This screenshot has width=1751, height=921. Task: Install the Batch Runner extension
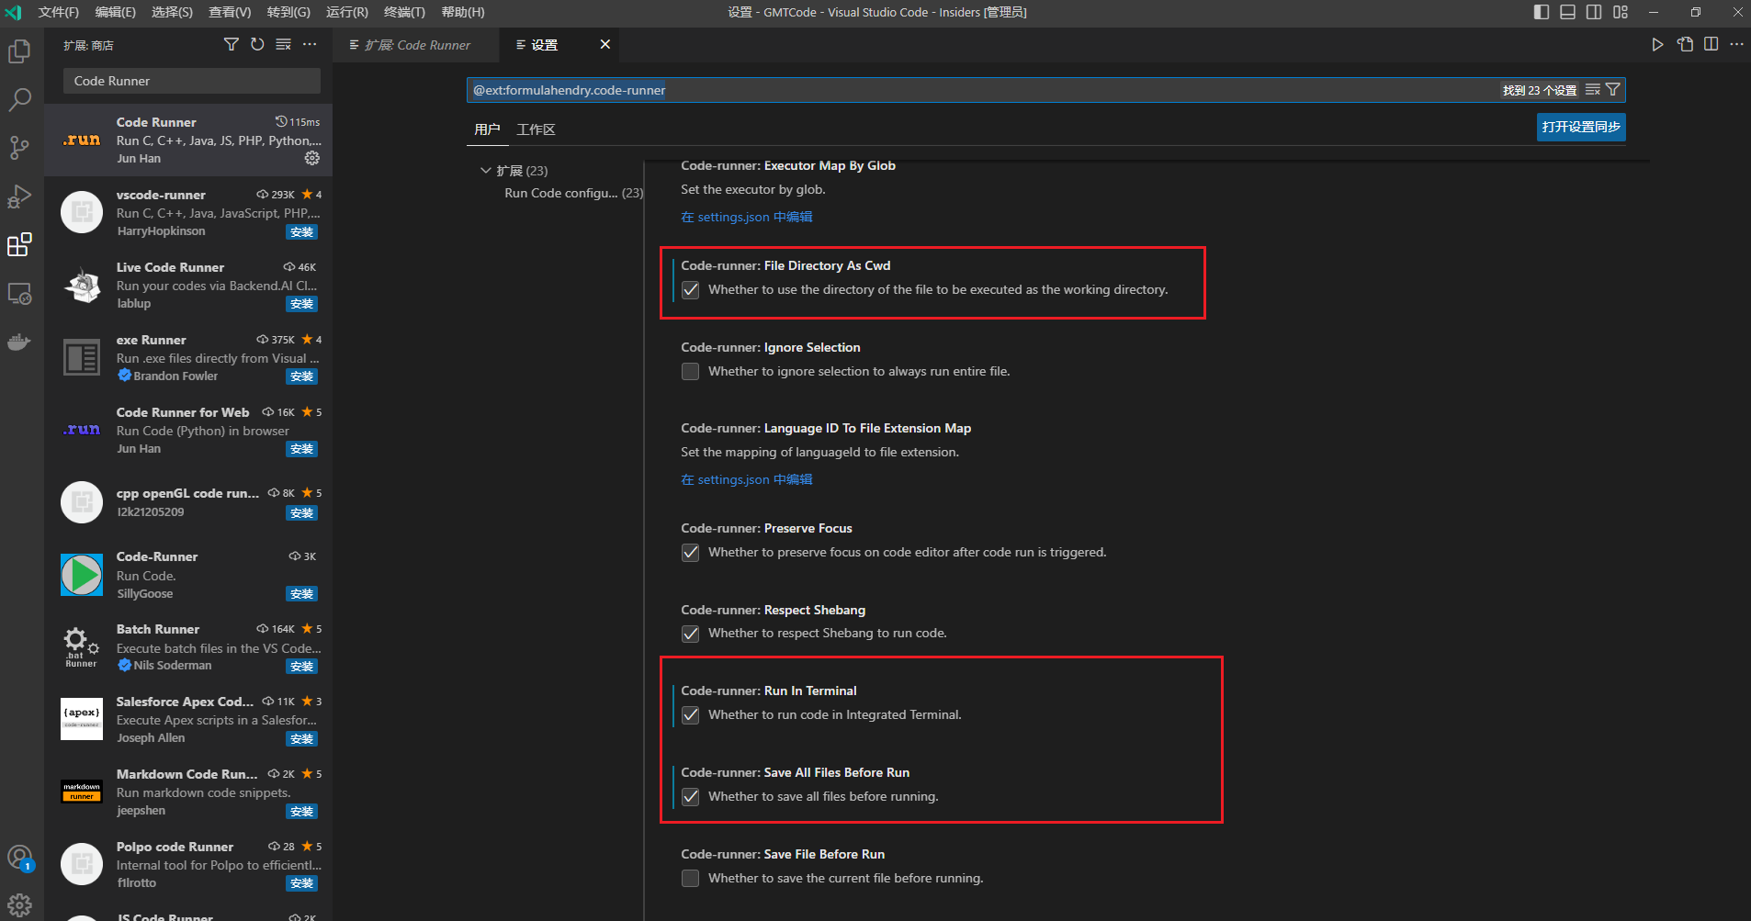[301, 667]
